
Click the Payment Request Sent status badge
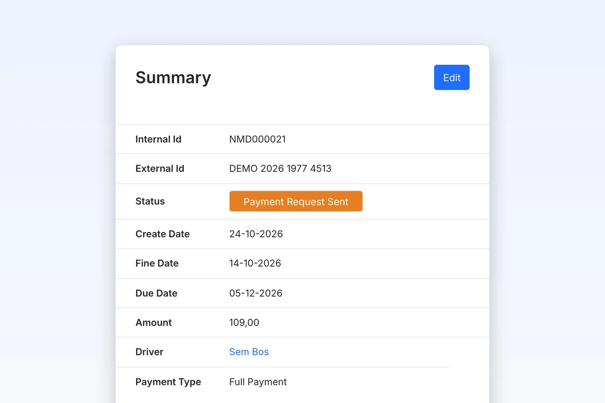[296, 201]
